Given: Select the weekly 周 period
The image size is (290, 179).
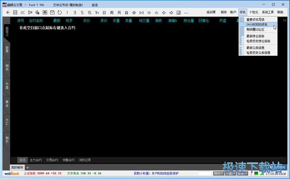Looking at the screenshot, I should click(x=112, y=13).
